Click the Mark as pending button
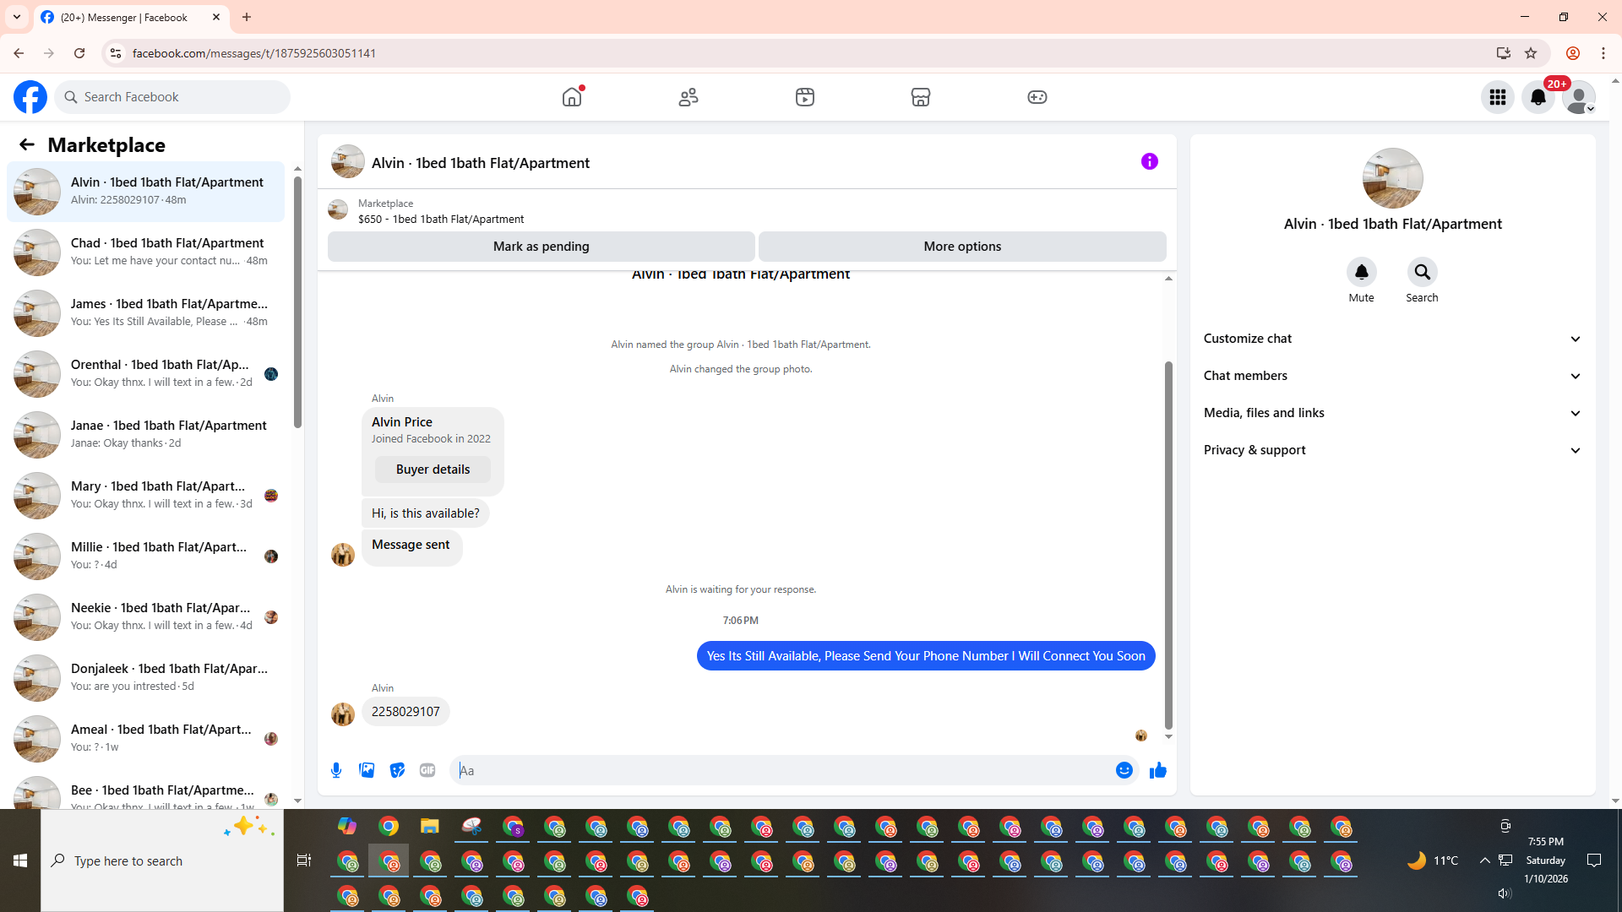 point(541,247)
